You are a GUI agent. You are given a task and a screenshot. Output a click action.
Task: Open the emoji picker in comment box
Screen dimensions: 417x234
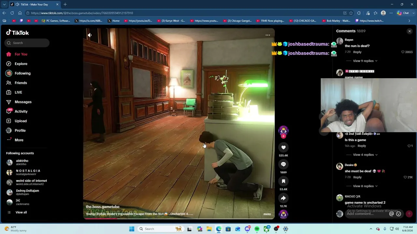click(x=398, y=214)
